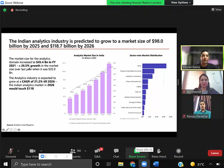Click the red Leave button
224x168 pixels.
[215, 153]
